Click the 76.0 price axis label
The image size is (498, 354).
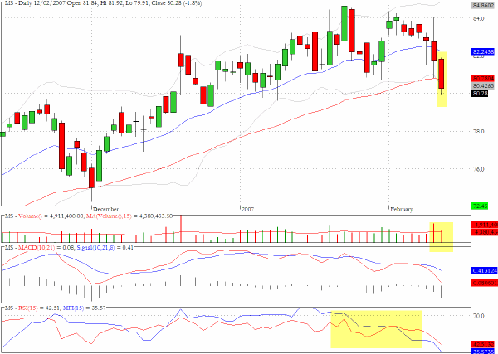pos(478,169)
